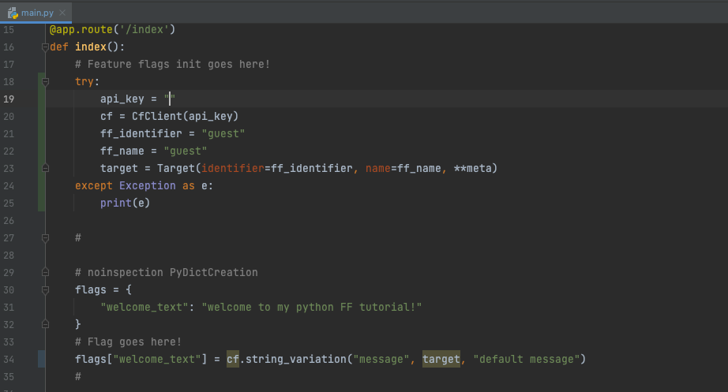Click the except keyword on line 24

coord(94,185)
